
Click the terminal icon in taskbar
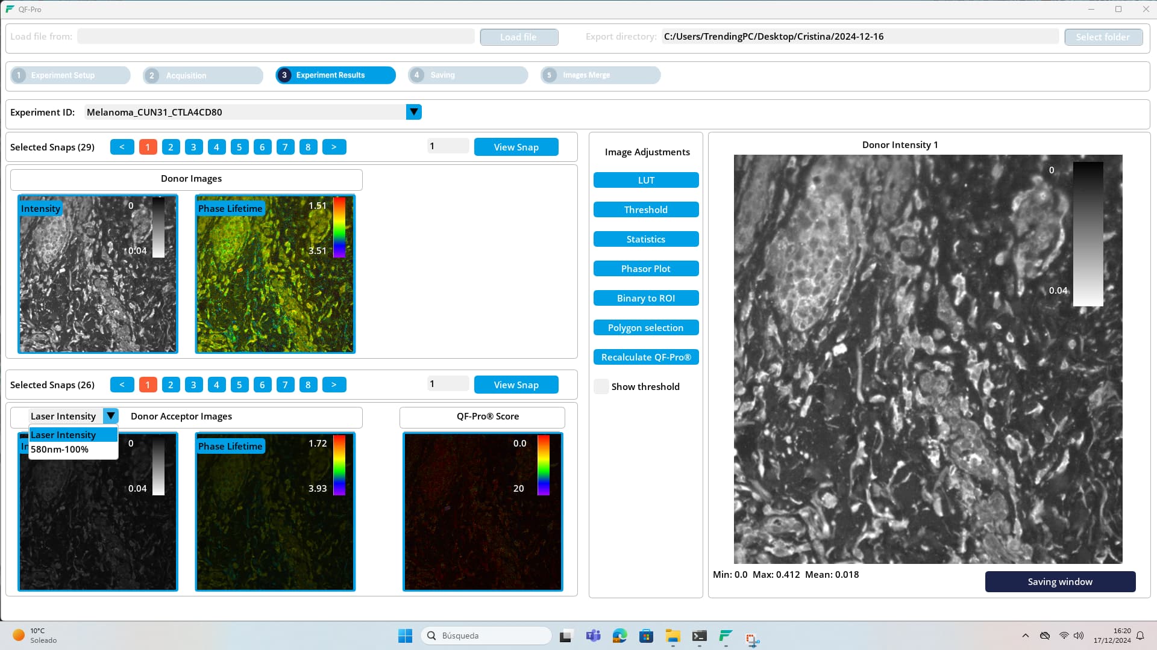[699, 636]
